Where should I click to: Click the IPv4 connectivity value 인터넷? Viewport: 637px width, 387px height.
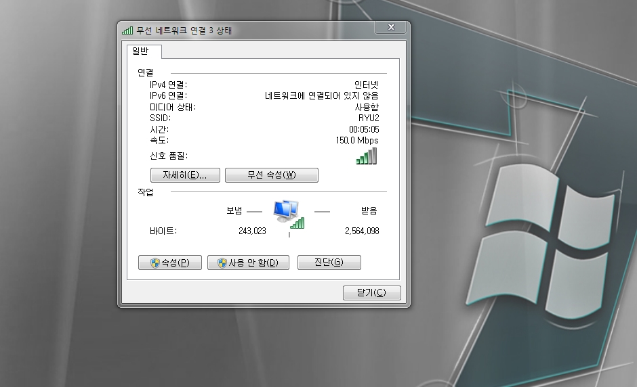pyautogui.click(x=367, y=85)
